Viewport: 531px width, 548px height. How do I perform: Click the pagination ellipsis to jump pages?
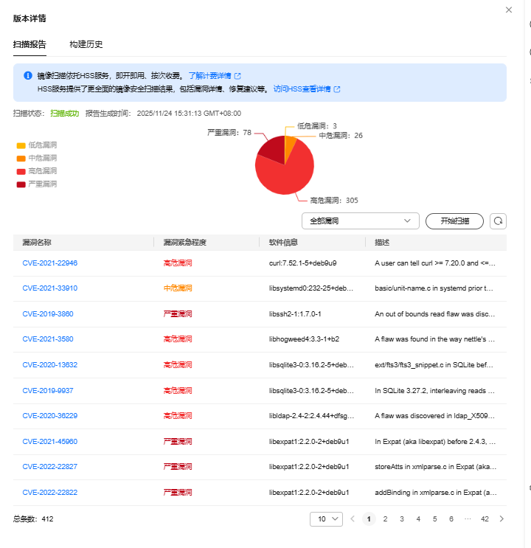pos(468,518)
